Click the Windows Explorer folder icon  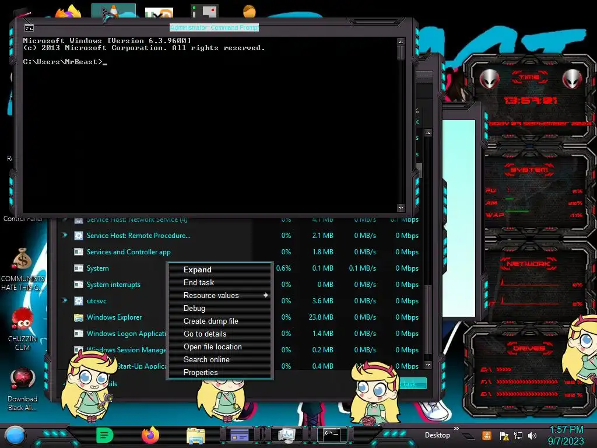point(79,317)
